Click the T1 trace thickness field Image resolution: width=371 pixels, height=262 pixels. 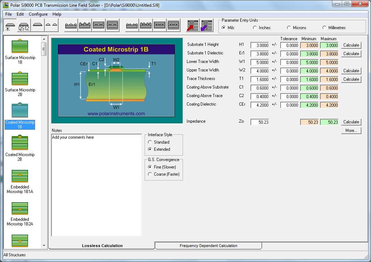[x=260, y=79]
